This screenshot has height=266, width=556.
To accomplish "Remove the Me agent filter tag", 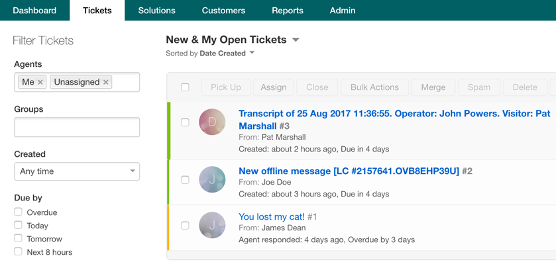I will 40,82.
